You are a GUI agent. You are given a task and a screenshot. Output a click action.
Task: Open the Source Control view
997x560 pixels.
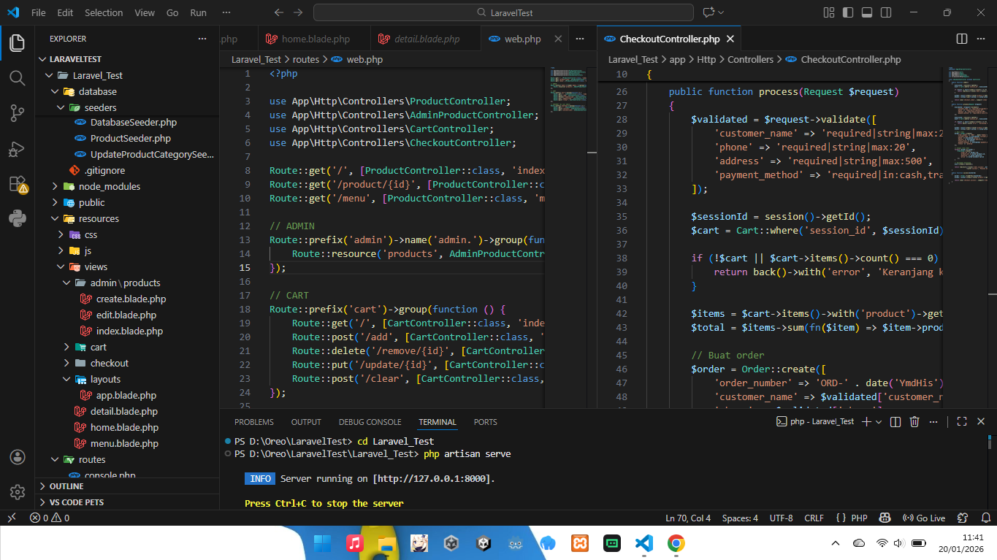[17, 112]
